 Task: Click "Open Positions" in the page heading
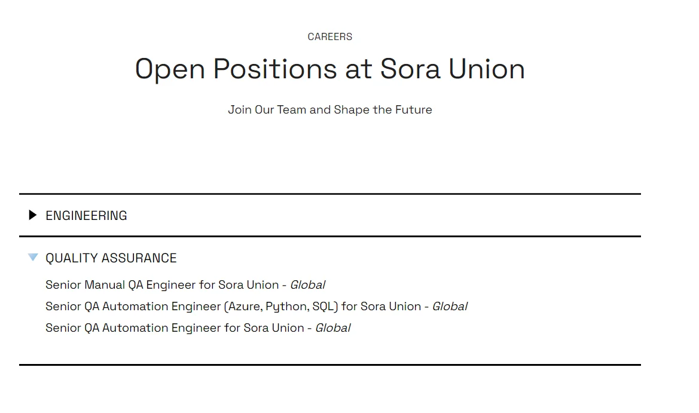point(236,69)
